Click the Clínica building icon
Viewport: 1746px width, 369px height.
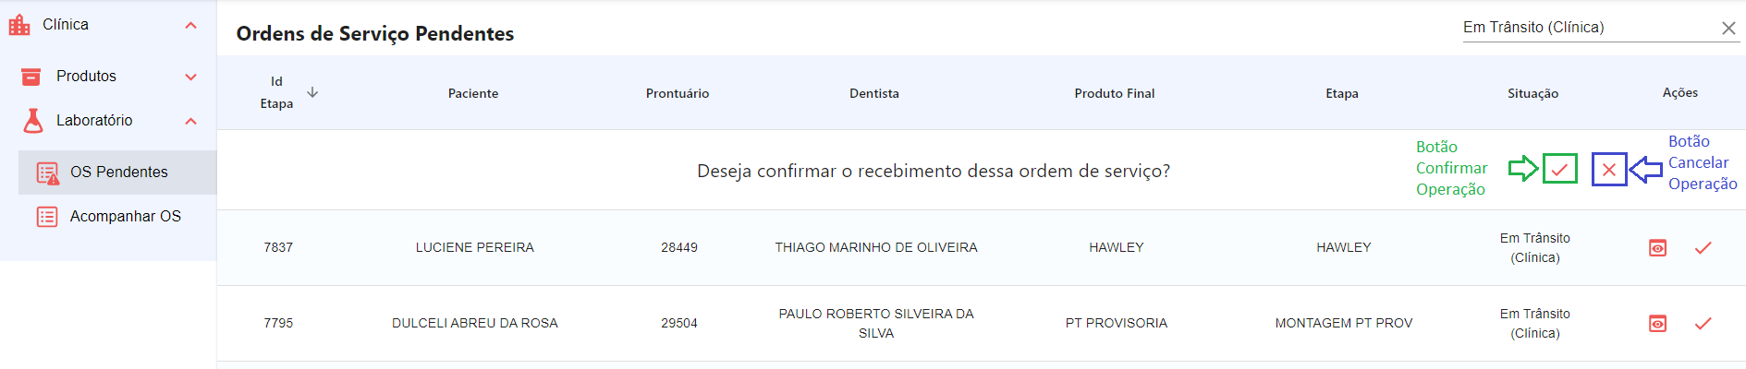19,25
